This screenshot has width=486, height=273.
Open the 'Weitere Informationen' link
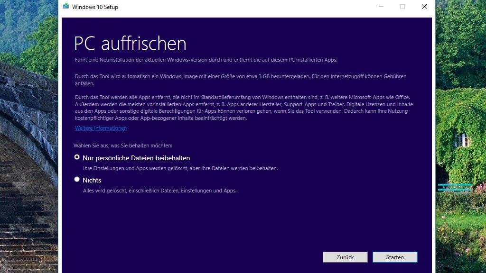coord(101,128)
